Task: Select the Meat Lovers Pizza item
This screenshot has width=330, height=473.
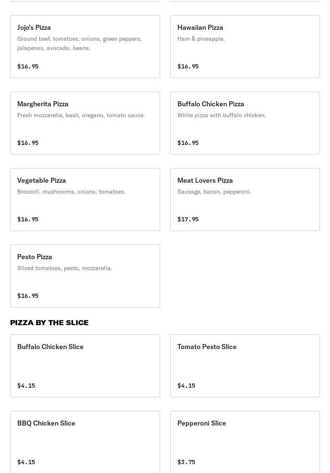Action: click(245, 200)
